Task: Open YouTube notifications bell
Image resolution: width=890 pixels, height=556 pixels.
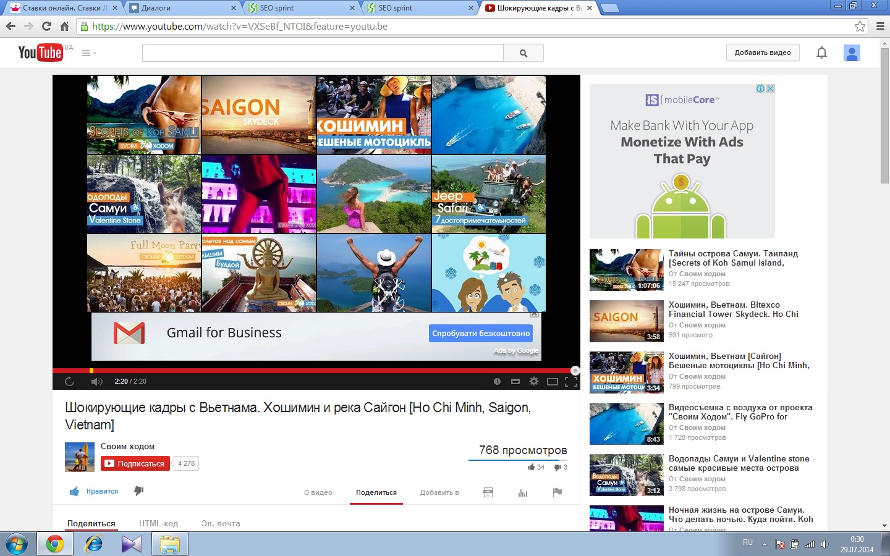Action: [x=821, y=53]
